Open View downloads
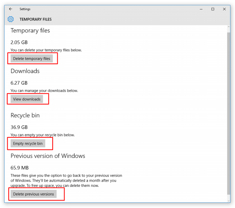The image size is (235, 208). click(27, 99)
